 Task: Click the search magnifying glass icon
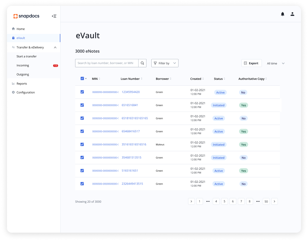coord(142,63)
